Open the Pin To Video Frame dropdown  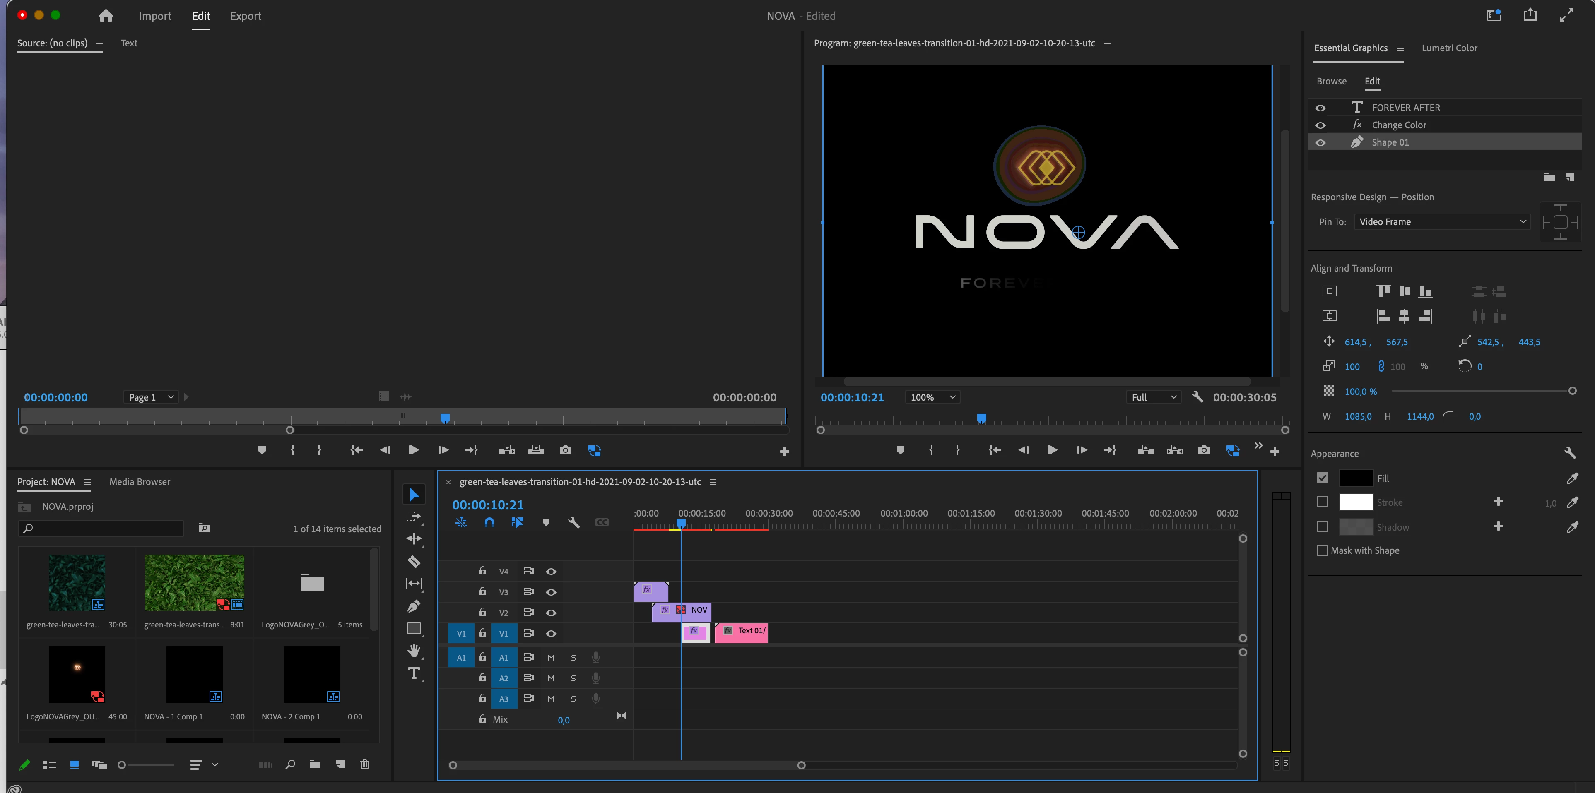(x=1441, y=221)
